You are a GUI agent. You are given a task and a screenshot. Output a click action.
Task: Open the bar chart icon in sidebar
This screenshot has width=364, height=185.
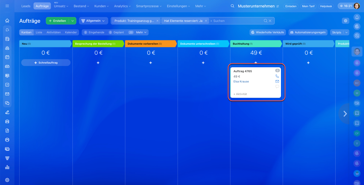click(7, 167)
